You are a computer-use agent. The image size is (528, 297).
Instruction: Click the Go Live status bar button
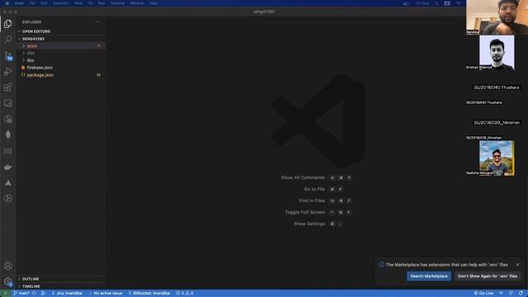tap(483, 294)
